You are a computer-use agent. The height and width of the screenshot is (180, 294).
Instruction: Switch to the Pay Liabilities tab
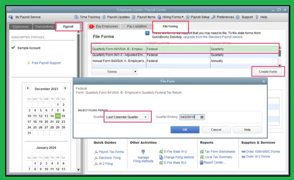coord(137,26)
